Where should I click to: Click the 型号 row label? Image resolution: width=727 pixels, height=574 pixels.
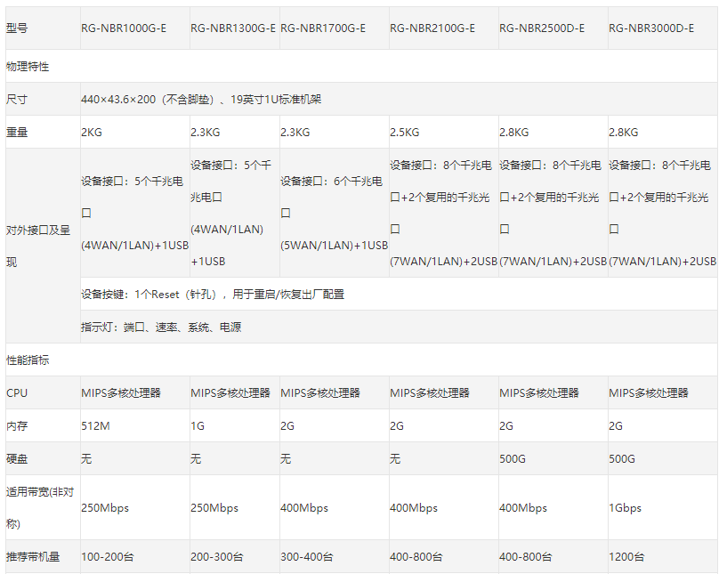[x=17, y=28]
